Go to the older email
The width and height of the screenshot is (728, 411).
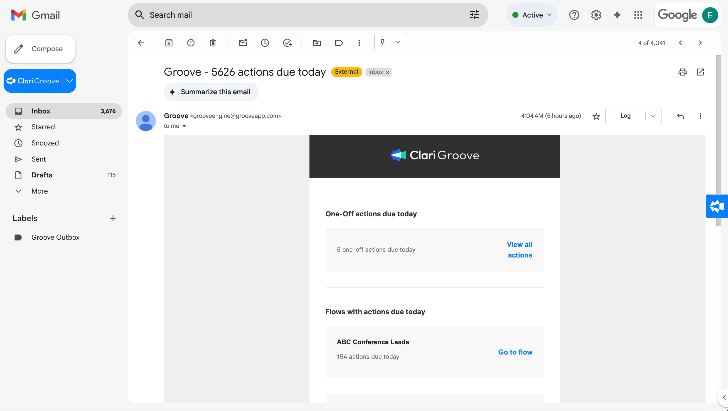pyautogui.click(x=700, y=43)
